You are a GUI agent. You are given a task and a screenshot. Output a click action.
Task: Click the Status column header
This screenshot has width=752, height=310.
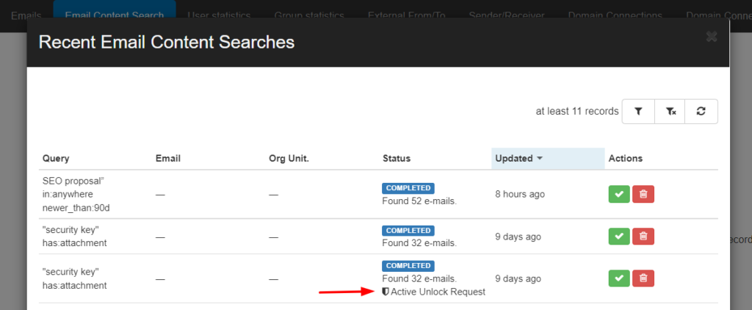[x=397, y=159]
